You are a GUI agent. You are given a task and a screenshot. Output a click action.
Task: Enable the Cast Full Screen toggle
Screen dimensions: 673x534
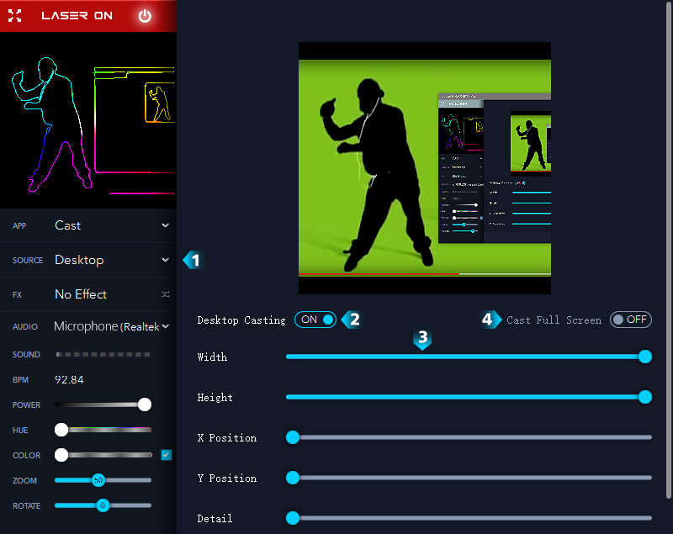pos(630,320)
